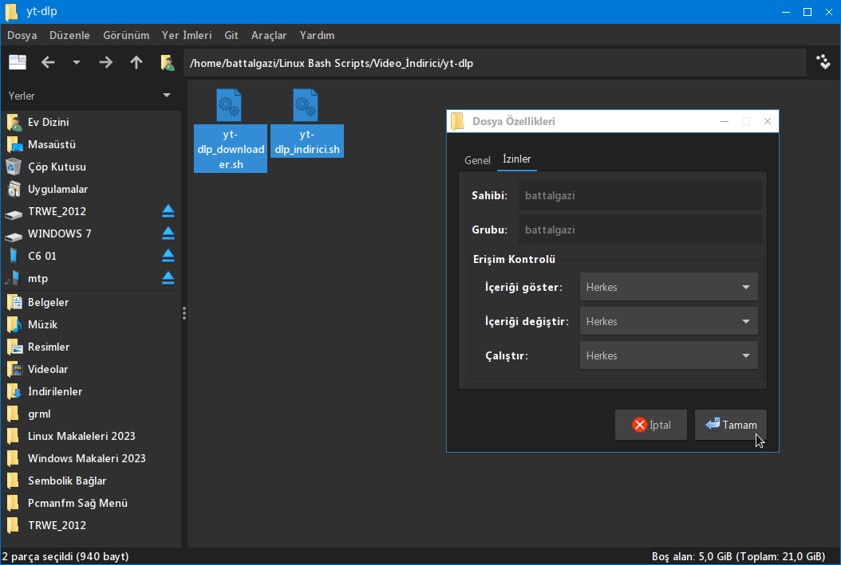Close the Dosya Özellikleri dialog
The width and height of the screenshot is (841, 565).
pos(768,122)
